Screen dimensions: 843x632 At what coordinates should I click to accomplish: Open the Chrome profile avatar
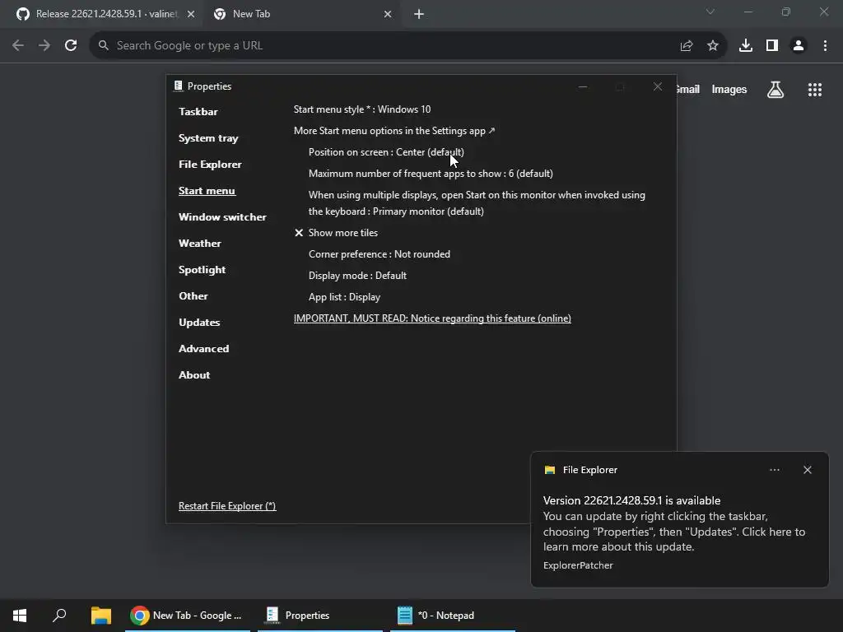point(799,46)
